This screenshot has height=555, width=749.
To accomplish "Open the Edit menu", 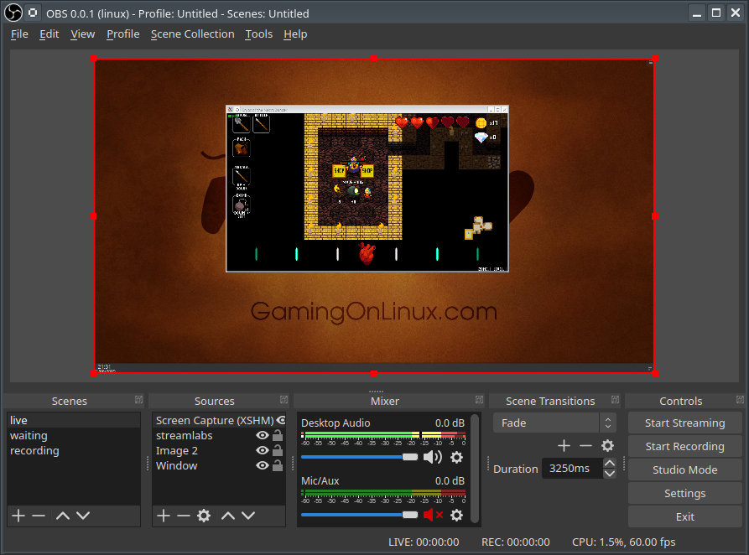I will tap(49, 34).
